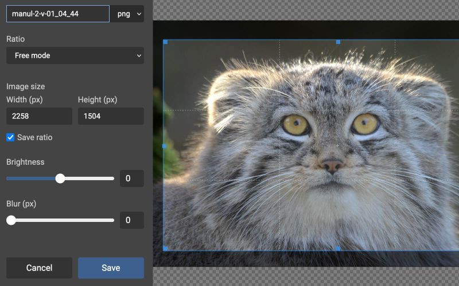Click the top-center crop edge handle

pos(338,42)
